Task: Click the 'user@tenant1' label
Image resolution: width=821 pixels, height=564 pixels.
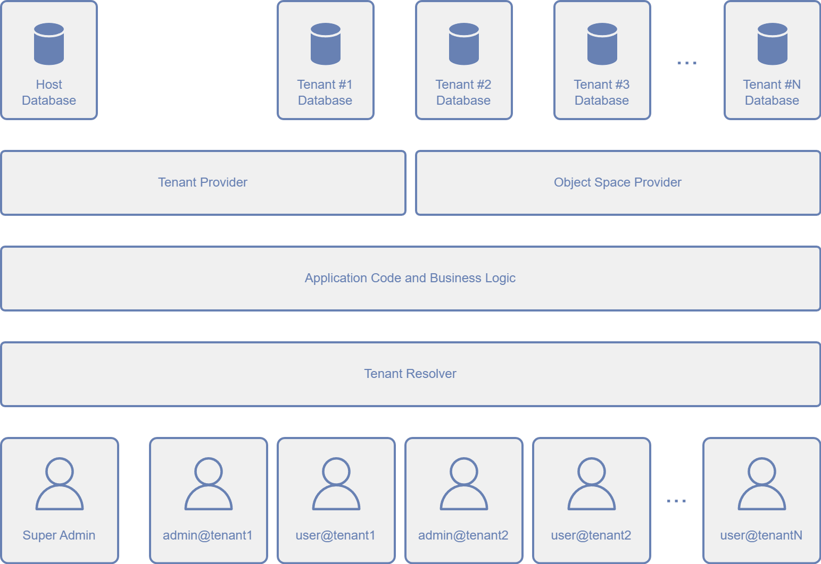Action: pos(336,535)
